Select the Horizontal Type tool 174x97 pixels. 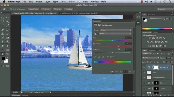coord(7,46)
